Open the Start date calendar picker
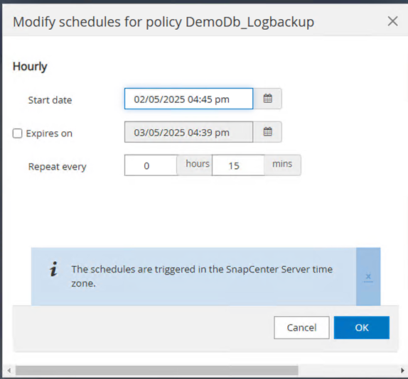Viewport: 408px width, 379px height. [267, 99]
